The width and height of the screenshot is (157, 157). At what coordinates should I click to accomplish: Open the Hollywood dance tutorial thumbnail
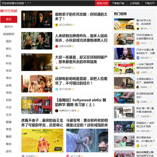[37, 105]
